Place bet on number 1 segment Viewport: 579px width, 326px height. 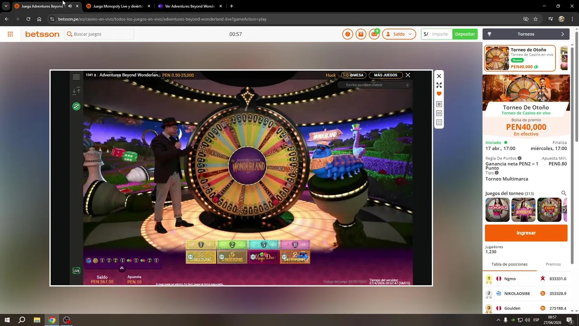[201, 244]
